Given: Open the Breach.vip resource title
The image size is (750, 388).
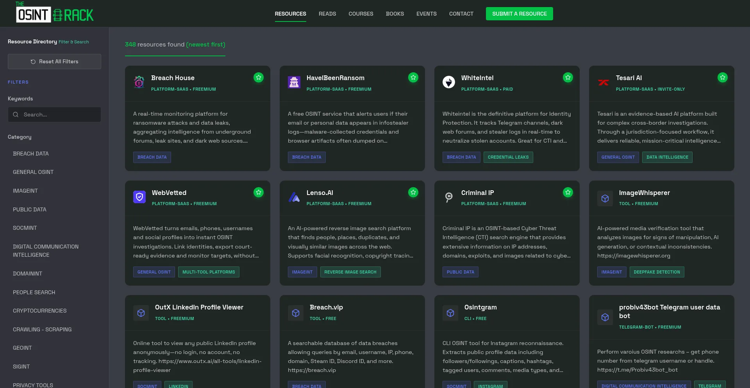Looking at the screenshot, I should (326, 308).
